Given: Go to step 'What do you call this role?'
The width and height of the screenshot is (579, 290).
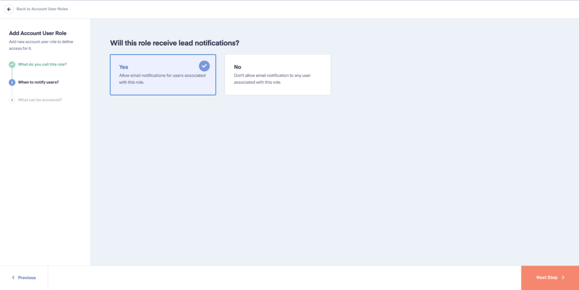Looking at the screenshot, I should pyautogui.click(x=42, y=64).
